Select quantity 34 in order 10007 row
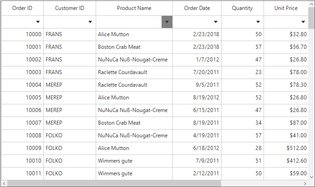The image size is (315, 187). coord(242,123)
